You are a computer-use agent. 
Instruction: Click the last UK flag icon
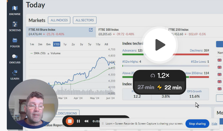pos(220,89)
